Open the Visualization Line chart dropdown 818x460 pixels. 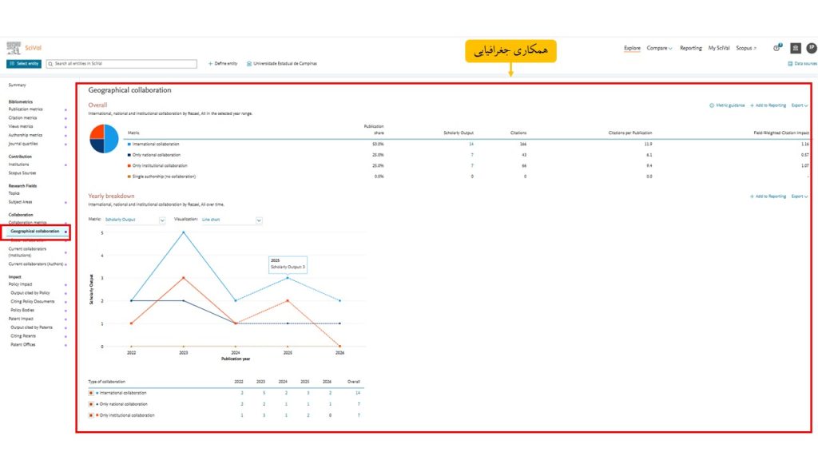232,220
